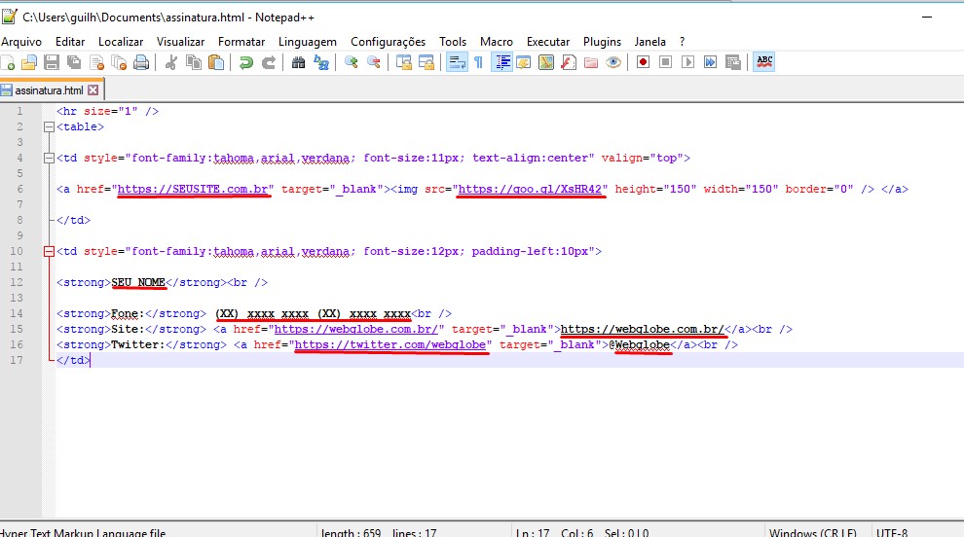Click the Copy toolbar icon

[194, 62]
